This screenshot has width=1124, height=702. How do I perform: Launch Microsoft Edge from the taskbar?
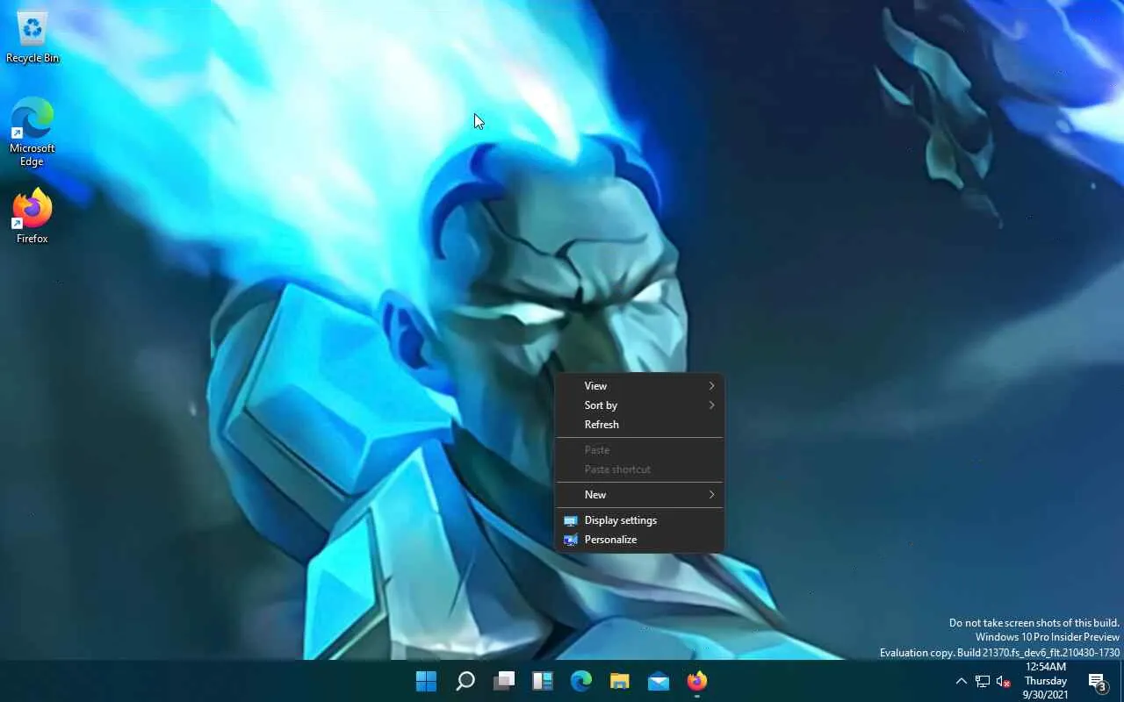[581, 681]
